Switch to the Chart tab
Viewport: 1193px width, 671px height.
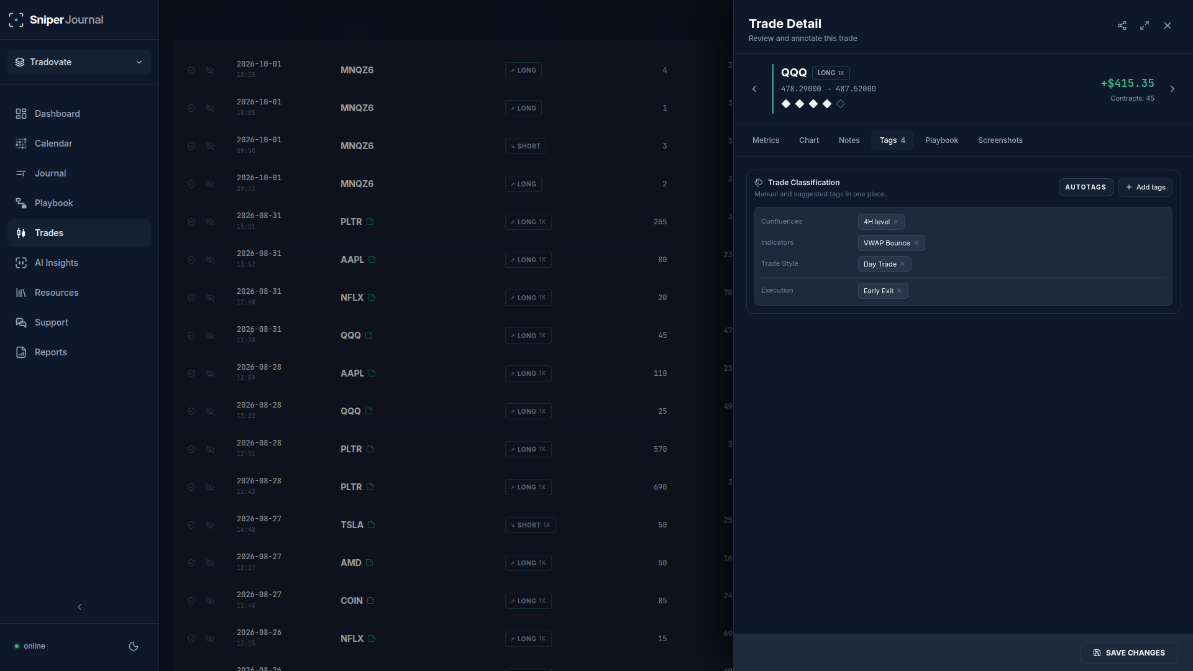coord(809,140)
